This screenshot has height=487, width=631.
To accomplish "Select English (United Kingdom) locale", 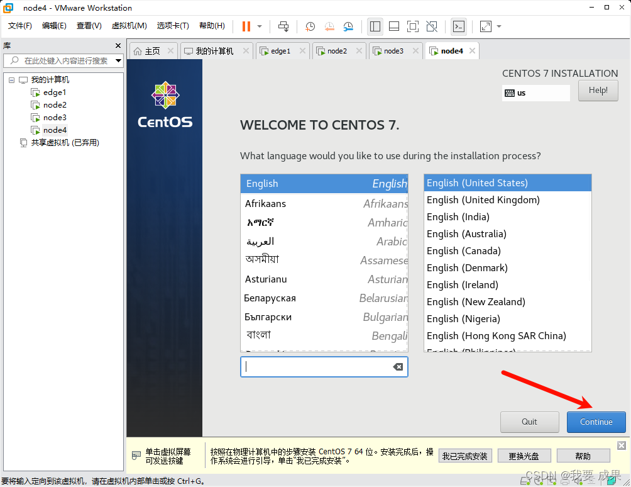I will click(x=483, y=199).
